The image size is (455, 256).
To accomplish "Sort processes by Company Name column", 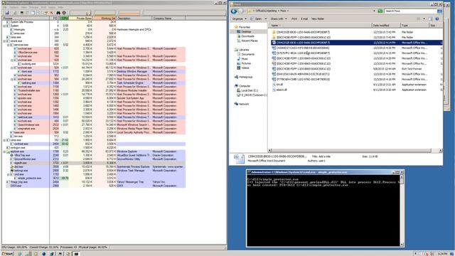I will pos(168,18).
